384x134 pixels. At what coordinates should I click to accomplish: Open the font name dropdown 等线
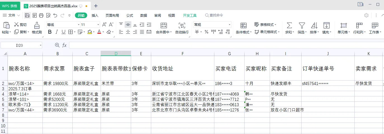[x=78, y=25]
